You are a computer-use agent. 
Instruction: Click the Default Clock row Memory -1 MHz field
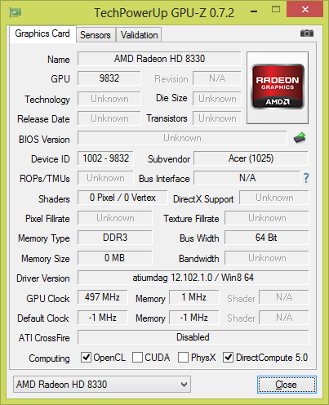194,318
